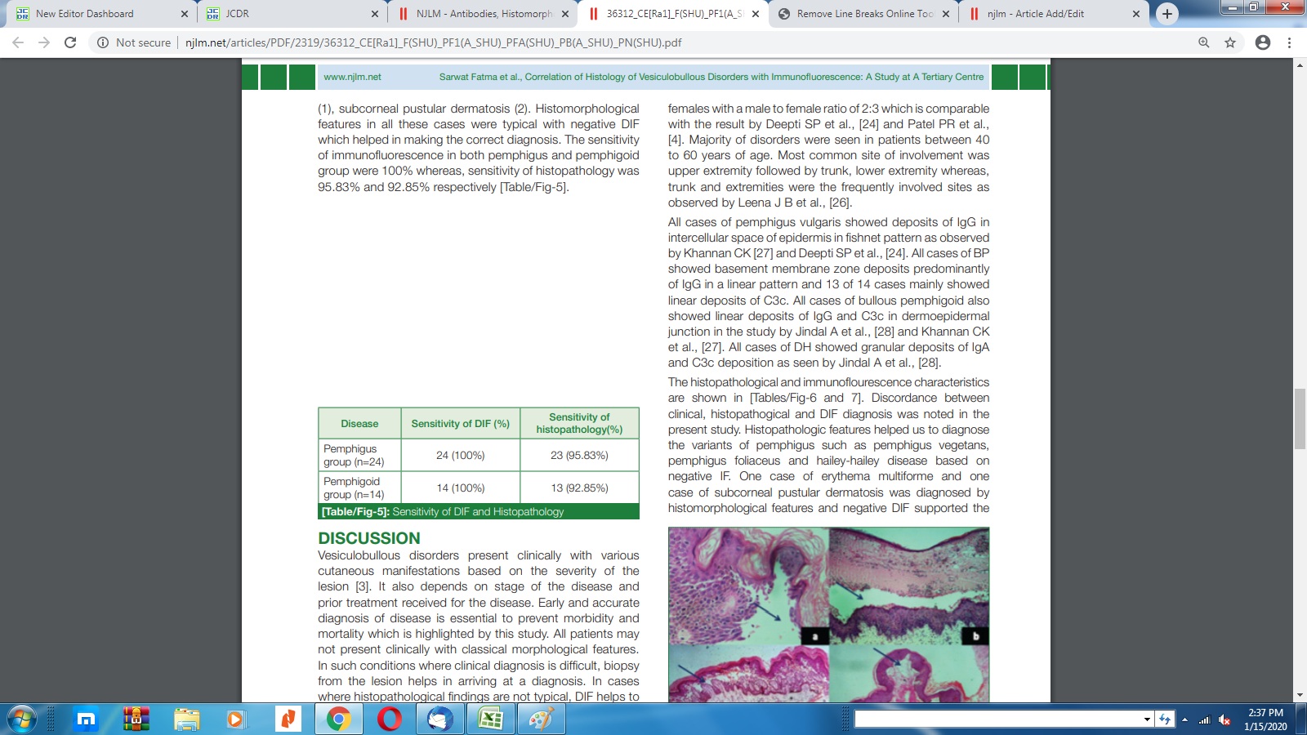Viewport: 1307px width, 735px height.
Task: Open the Chrome three-dot menu
Action: pyautogui.click(x=1290, y=42)
